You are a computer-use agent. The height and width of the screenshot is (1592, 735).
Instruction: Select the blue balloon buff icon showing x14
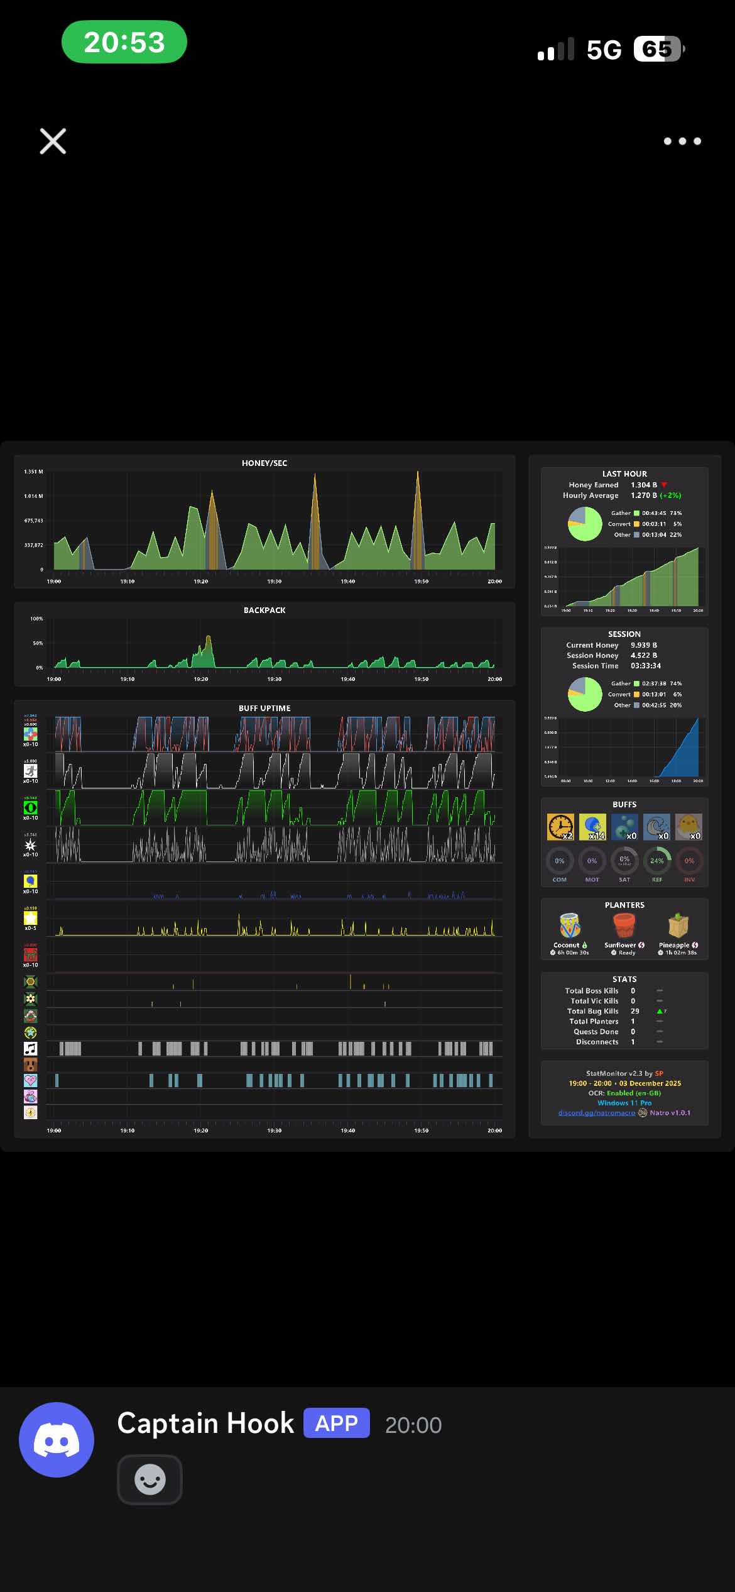coord(592,827)
